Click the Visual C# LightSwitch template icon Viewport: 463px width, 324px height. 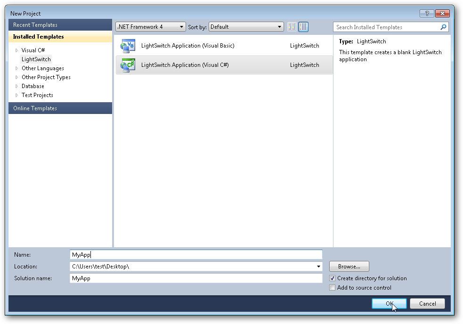(x=128, y=65)
